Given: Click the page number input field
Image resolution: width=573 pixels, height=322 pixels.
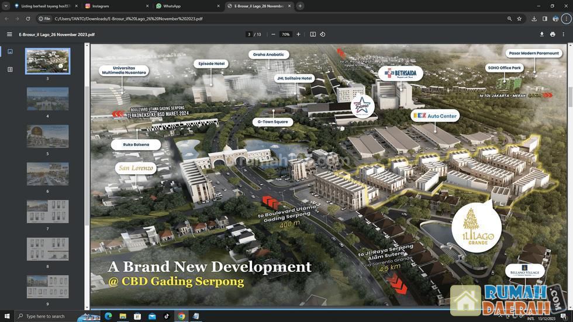Looking at the screenshot, I should coord(249,34).
